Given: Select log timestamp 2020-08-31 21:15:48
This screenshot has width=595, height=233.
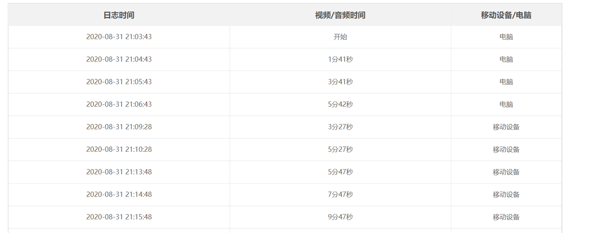Looking at the screenshot, I should (x=119, y=217).
